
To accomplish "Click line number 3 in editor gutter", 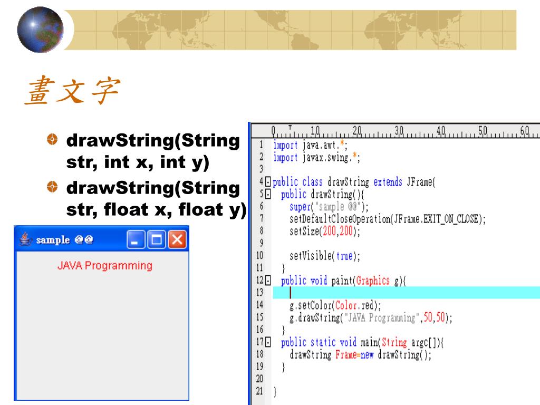I will (261, 169).
